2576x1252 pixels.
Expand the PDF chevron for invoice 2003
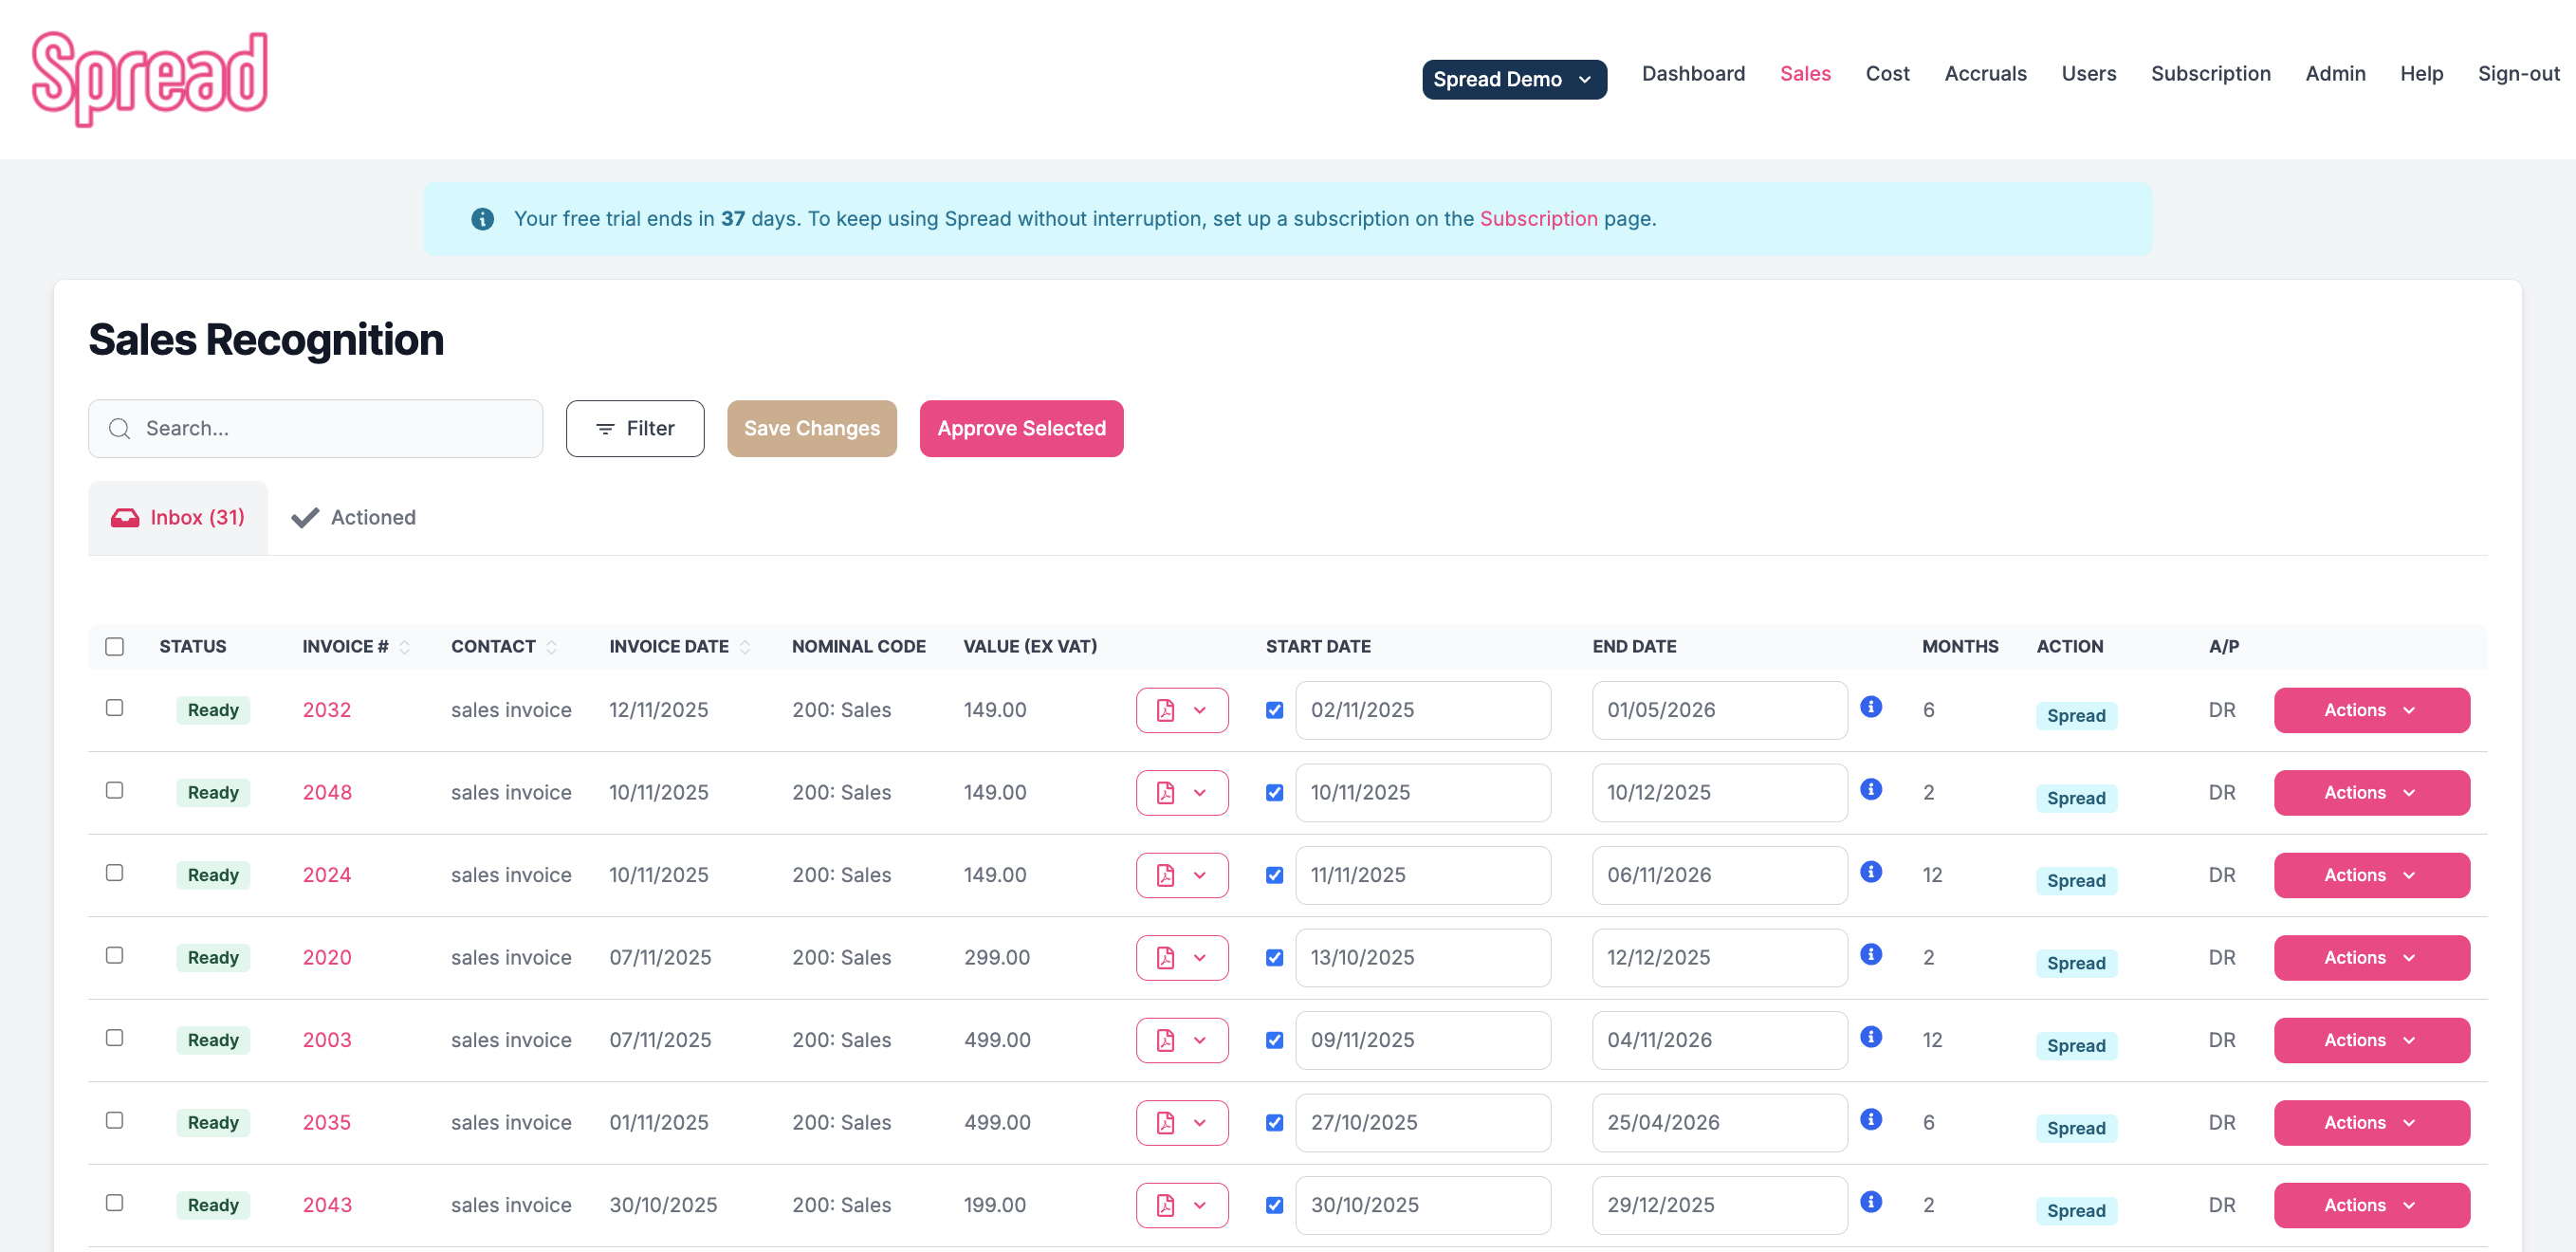(x=1200, y=1040)
